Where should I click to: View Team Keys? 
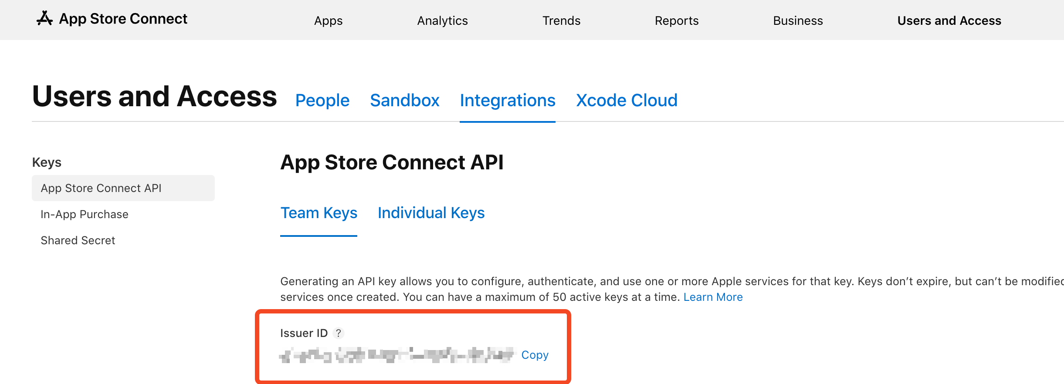click(x=319, y=213)
